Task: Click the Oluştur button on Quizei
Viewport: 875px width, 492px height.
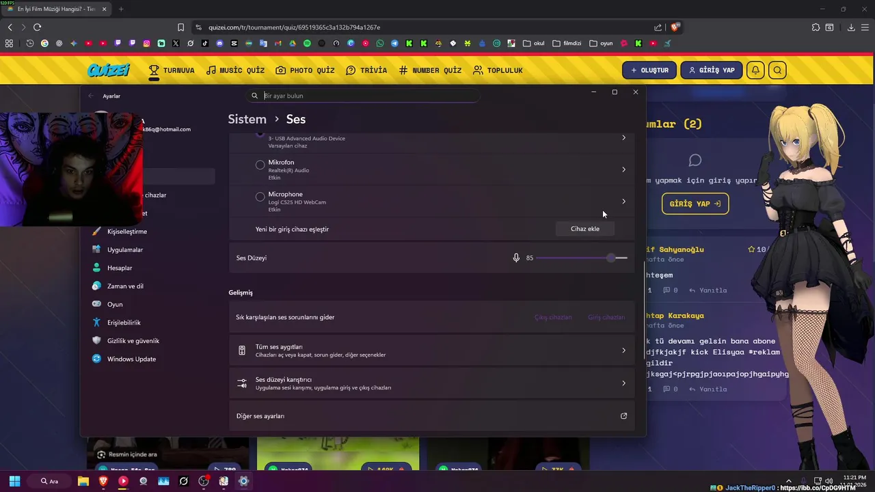Action: tap(649, 70)
